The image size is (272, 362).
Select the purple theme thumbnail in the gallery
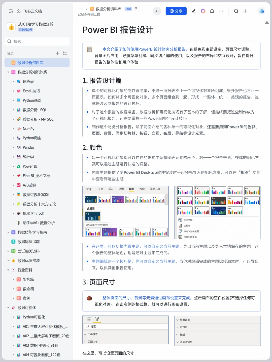(110, 232)
